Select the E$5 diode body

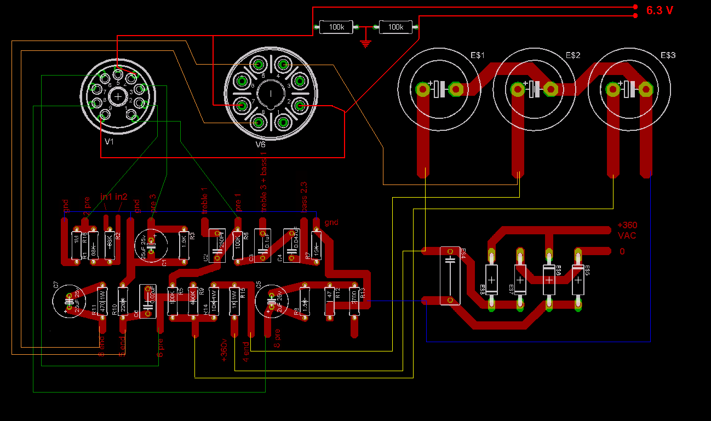[x=578, y=280]
